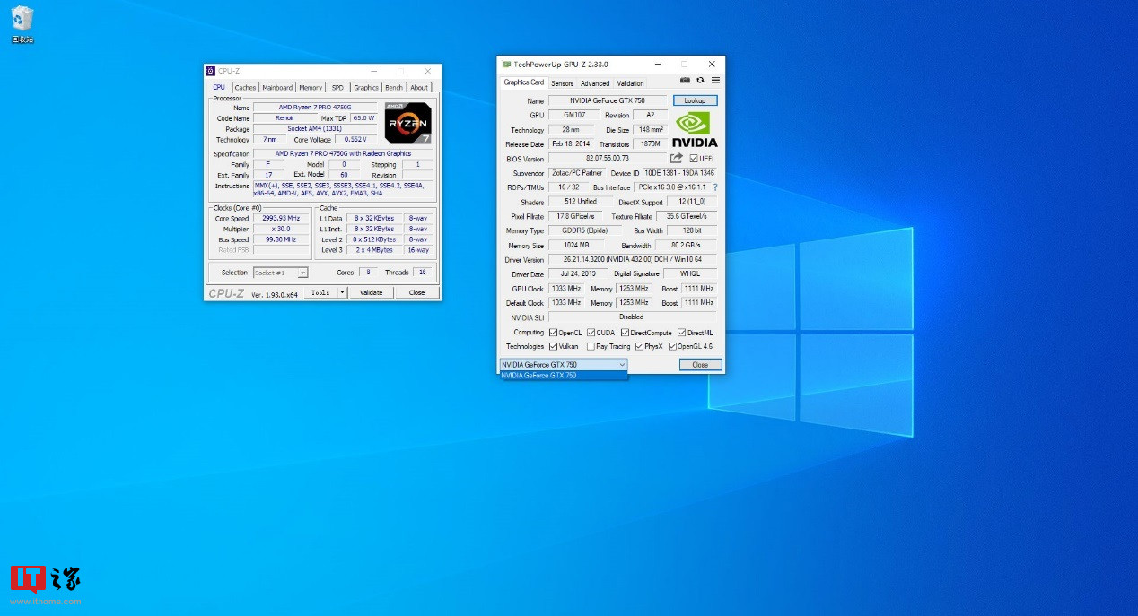Click the BIOS export share icon in GPU-Z
1138x616 pixels.
[x=677, y=159]
